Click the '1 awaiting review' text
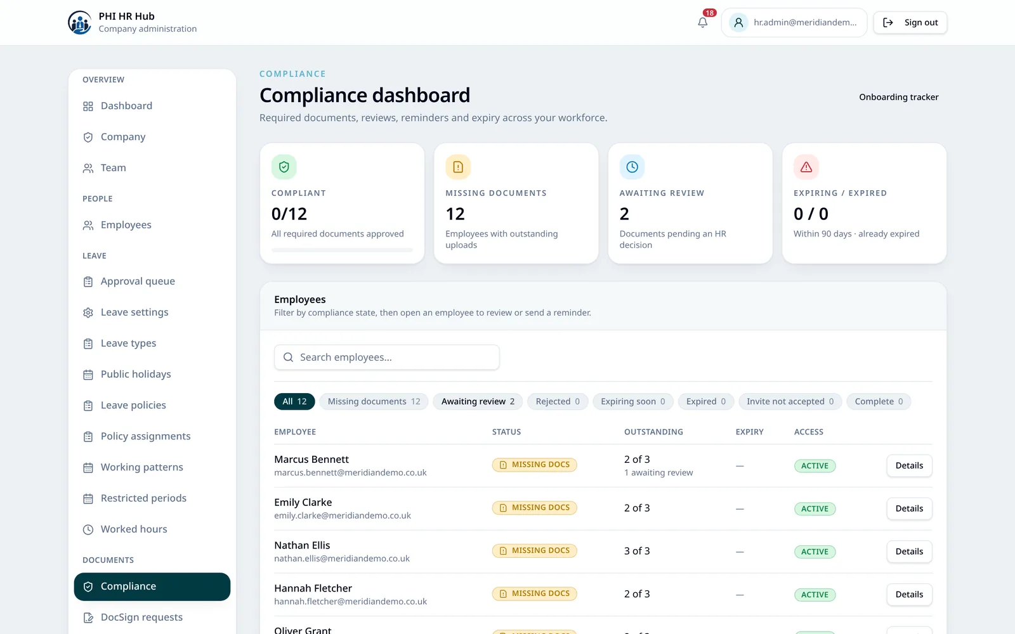Image resolution: width=1015 pixels, height=634 pixels. tap(658, 473)
